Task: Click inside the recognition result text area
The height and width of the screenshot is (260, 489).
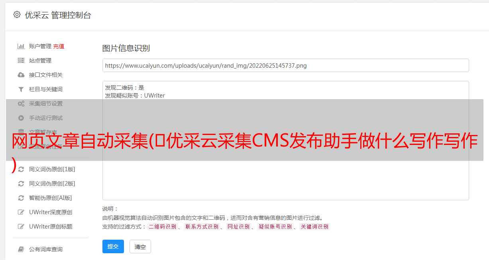Action: 285,141
